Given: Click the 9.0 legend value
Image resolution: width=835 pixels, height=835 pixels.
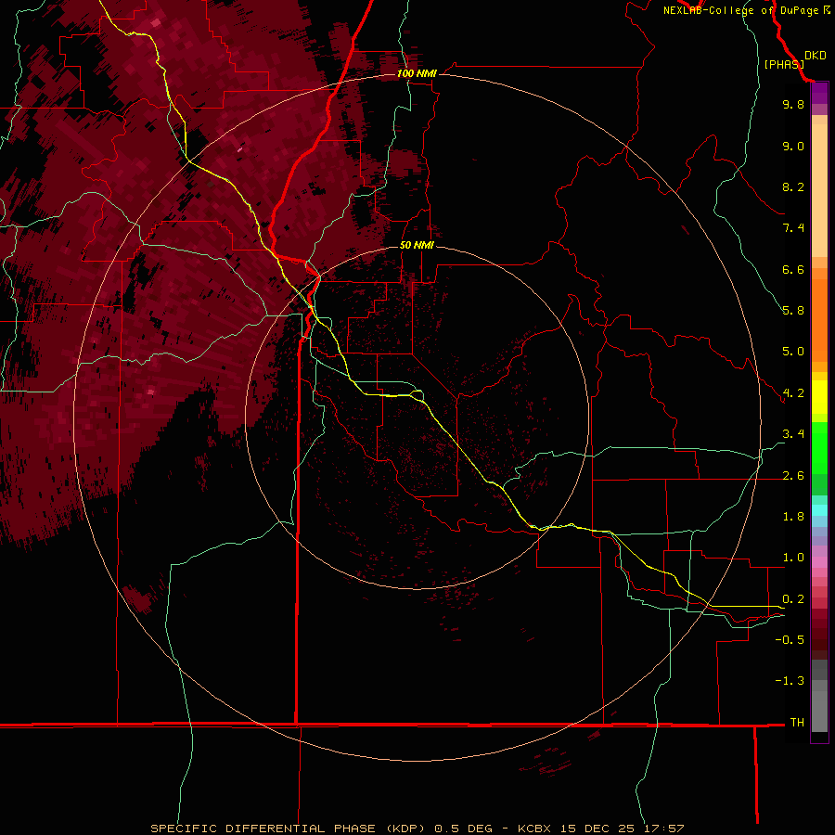Looking at the screenshot, I should [793, 146].
